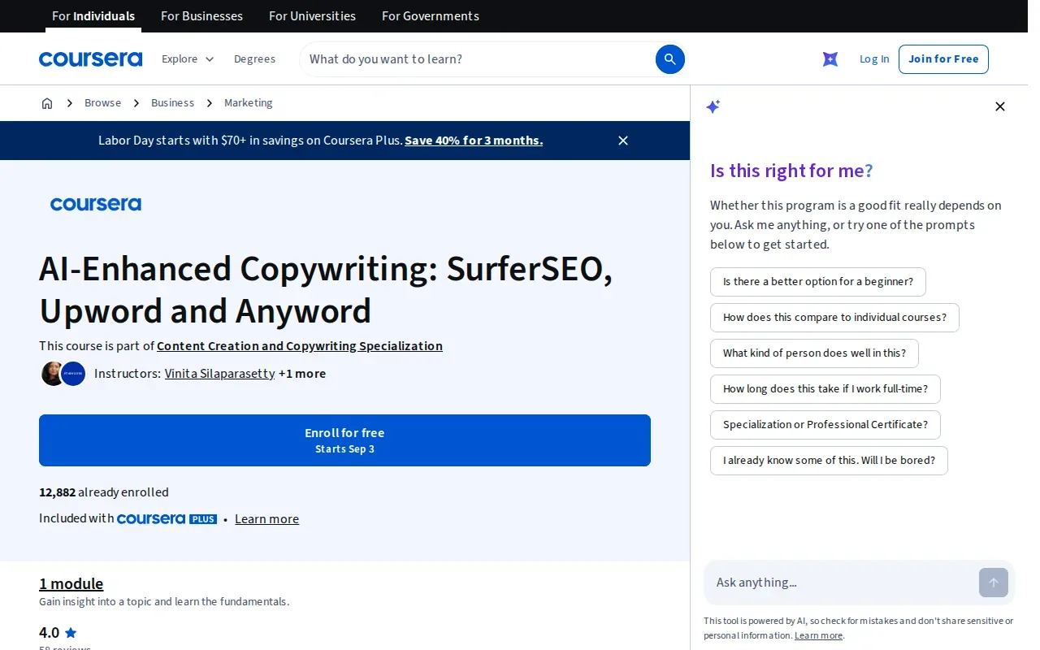The height and width of the screenshot is (650, 1040).
Task: Click the sparkle icon atop the assistant panel
Action: pos(713,106)
